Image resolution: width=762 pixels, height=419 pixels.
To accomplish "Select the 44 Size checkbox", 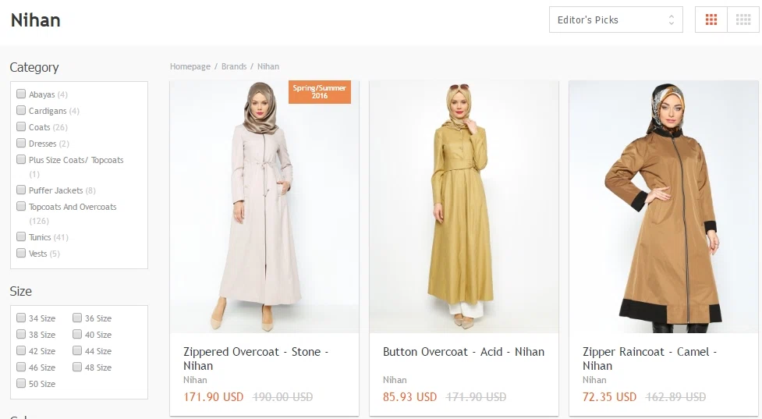I will coord(77,350).
